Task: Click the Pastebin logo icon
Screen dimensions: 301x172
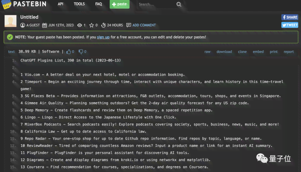Action: click(6, 4)
